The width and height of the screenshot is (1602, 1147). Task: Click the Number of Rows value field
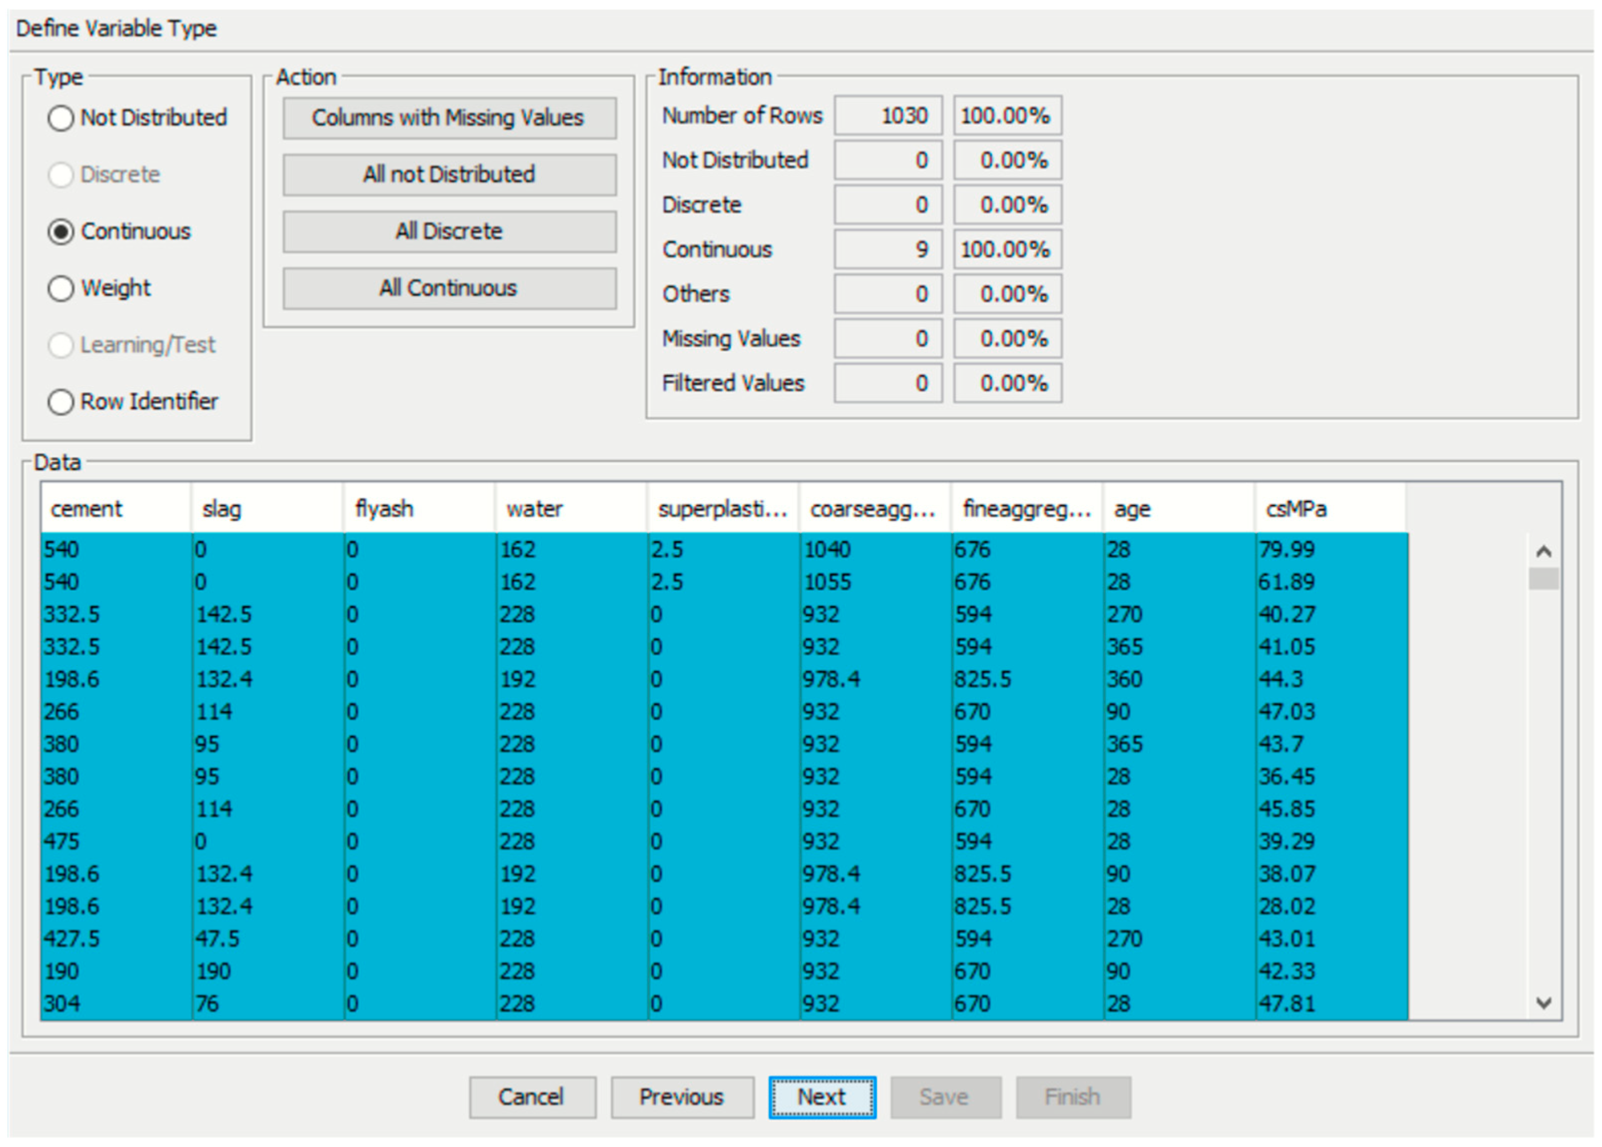(887, 116)
